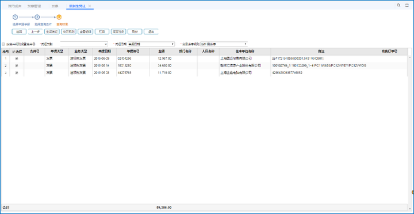
Task: Toggle the select-all checkbox in the 选择 header
Action: click(x=14, y=52)
